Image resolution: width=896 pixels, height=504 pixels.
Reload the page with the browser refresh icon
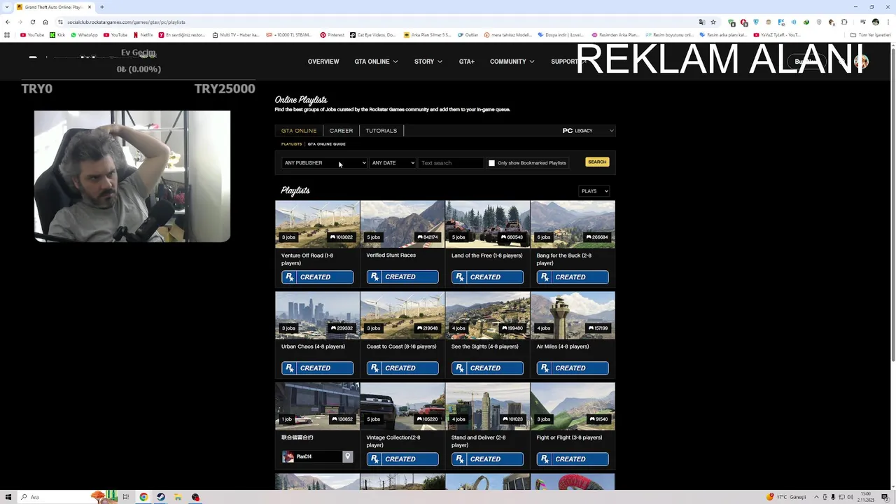tap(32, 22)
